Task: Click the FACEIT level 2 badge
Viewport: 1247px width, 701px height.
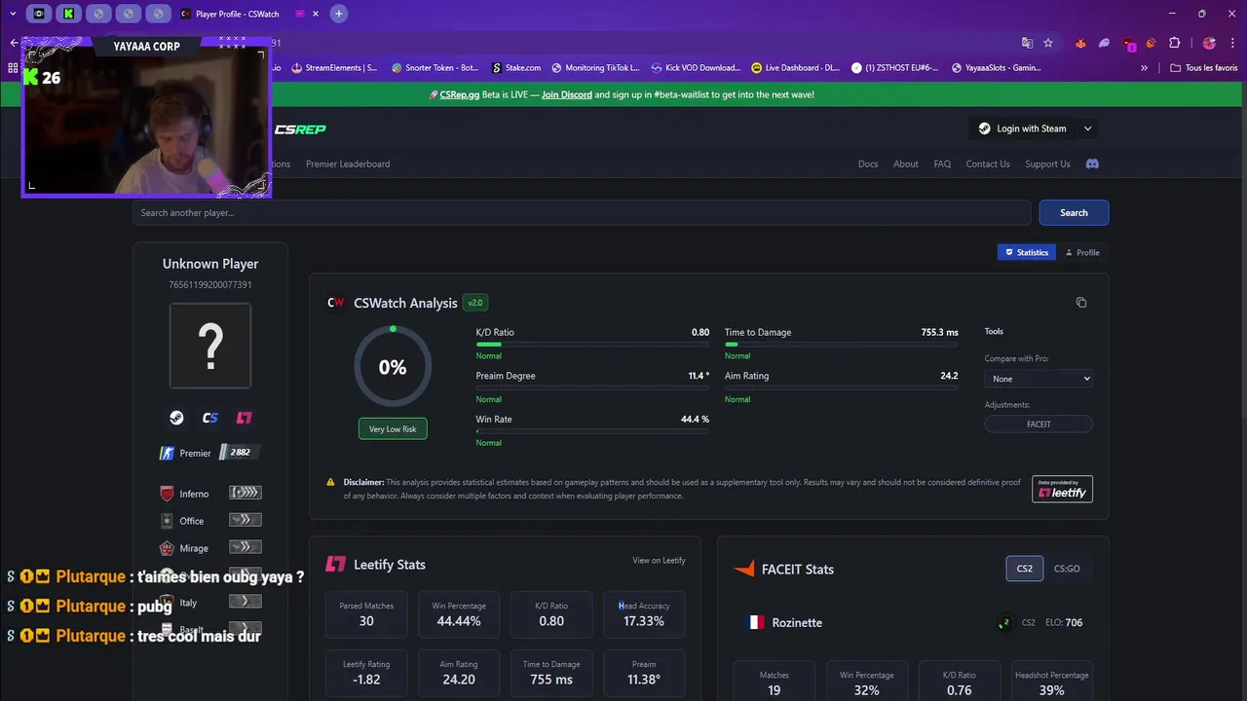Action: point(1005,622)
